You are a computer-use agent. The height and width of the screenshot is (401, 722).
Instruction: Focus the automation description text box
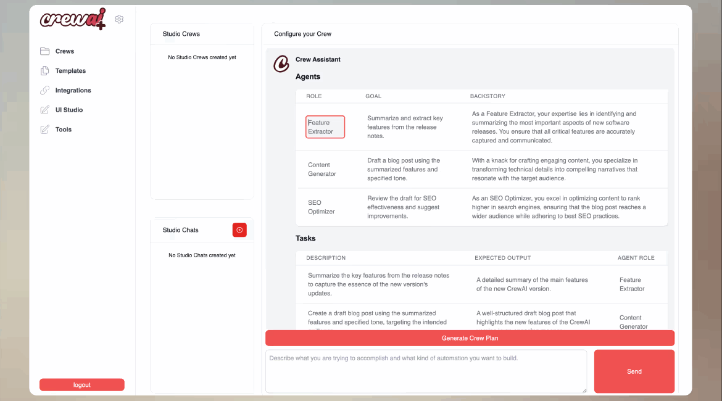pyautogui.click(x=426, y=371)
